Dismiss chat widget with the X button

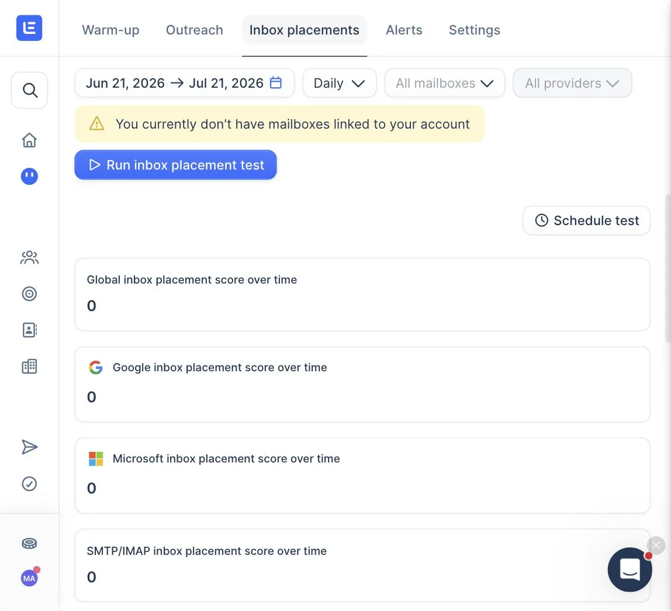click(x=656, y=546)
